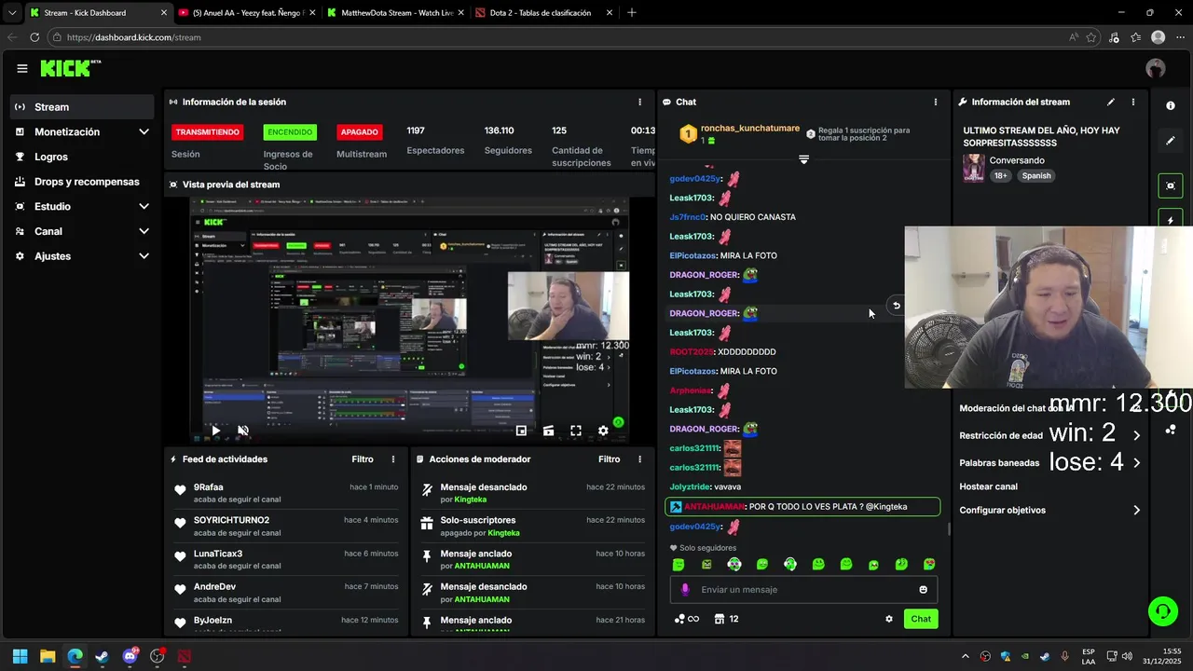
Task: Click the Conversando category thumbnail
Action: pyautogui.click(x=974, y=169)
